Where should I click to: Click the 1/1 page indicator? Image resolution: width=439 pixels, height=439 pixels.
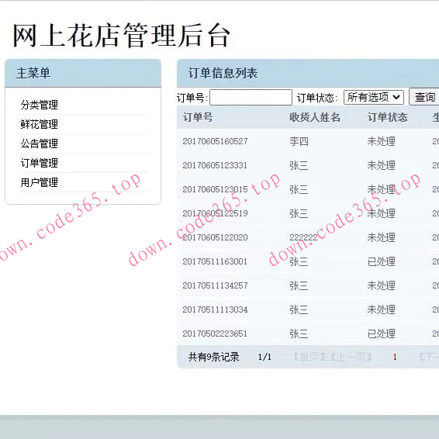coord(264,357)
